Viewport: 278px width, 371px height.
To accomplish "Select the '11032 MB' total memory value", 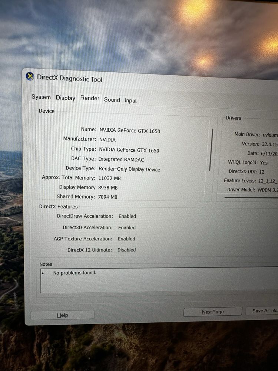I will coord(109,178).
